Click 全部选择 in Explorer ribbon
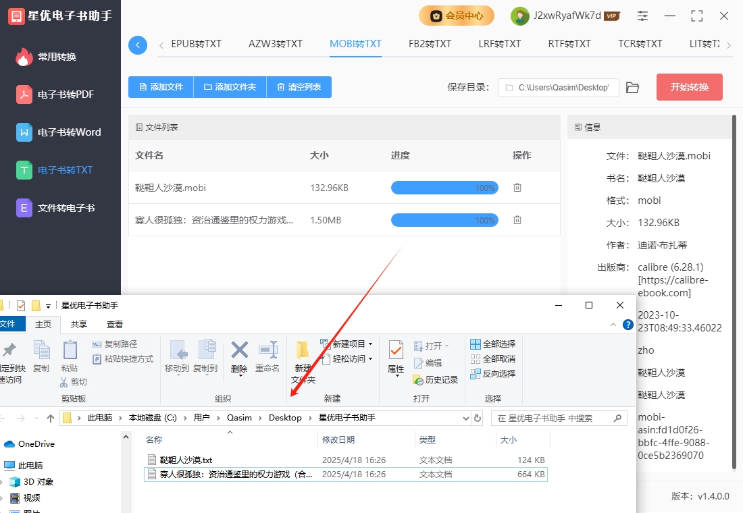The image size is (743, 513). pos(493,344)
